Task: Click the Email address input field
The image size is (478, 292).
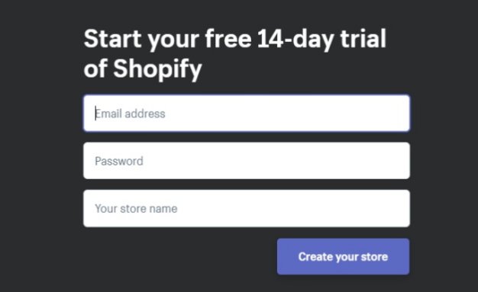Action: coord(247,114)
